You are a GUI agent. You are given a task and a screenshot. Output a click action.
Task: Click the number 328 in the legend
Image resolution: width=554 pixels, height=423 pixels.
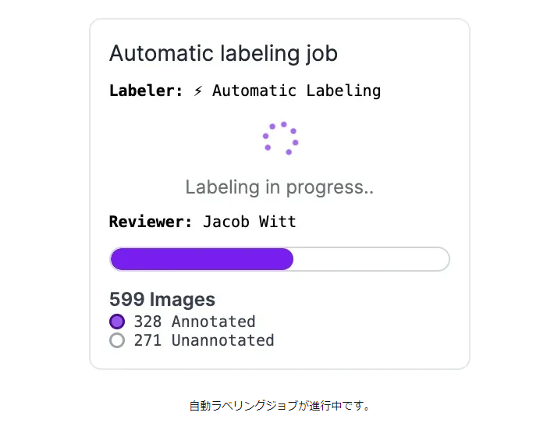(147, 322)
